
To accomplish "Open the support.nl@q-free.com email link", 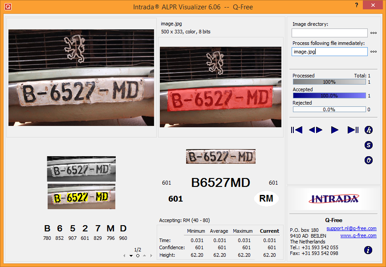I will click(351, 228).
